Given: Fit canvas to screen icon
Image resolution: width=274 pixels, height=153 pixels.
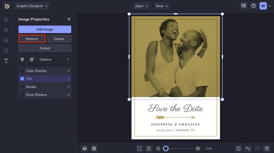Looking at the screenshot, I should click(139, 148).
